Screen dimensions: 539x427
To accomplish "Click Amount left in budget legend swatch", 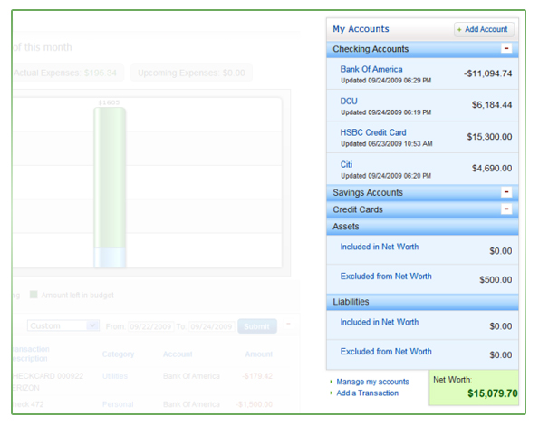I will tap(34, 295).
